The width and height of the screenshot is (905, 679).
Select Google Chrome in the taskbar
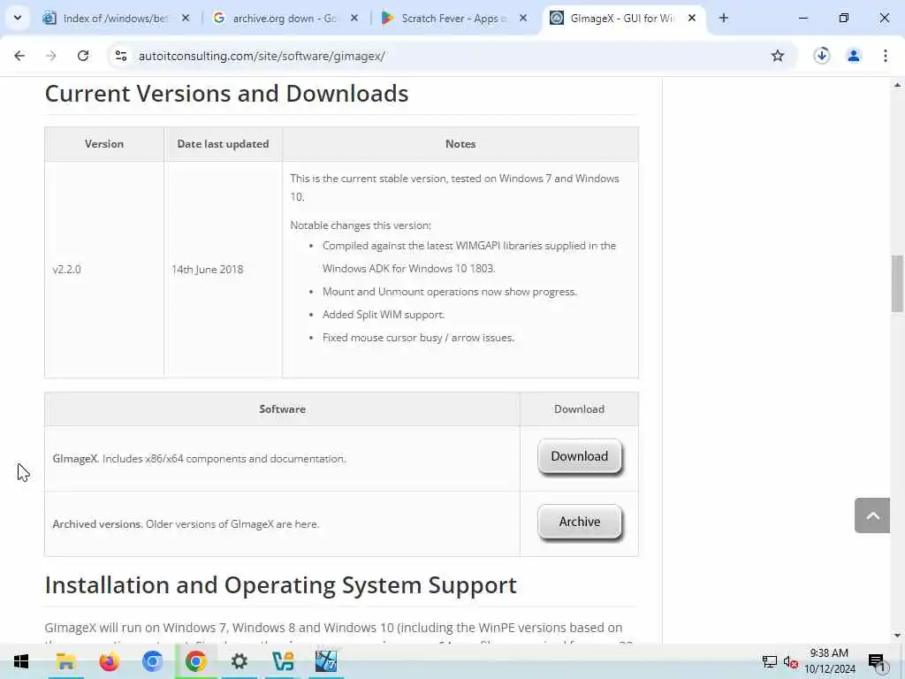[195, 661]
